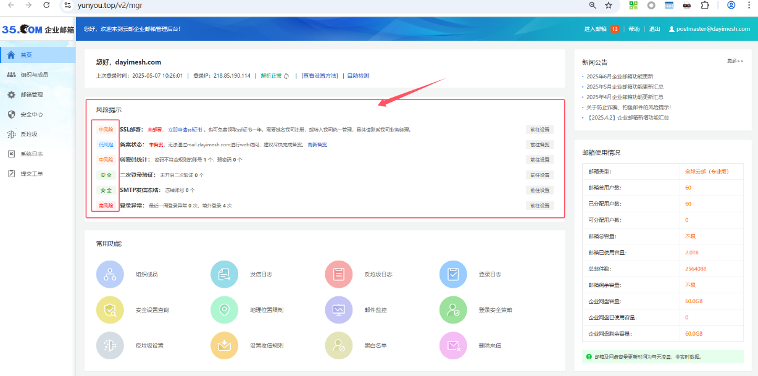Open the 邮件监控 monitor icon

point(338,310)
